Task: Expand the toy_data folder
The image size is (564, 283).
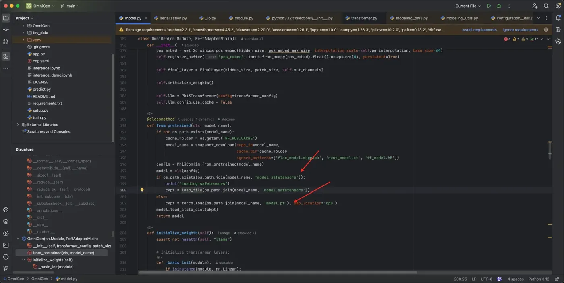Action: click(x=23, y=33)
